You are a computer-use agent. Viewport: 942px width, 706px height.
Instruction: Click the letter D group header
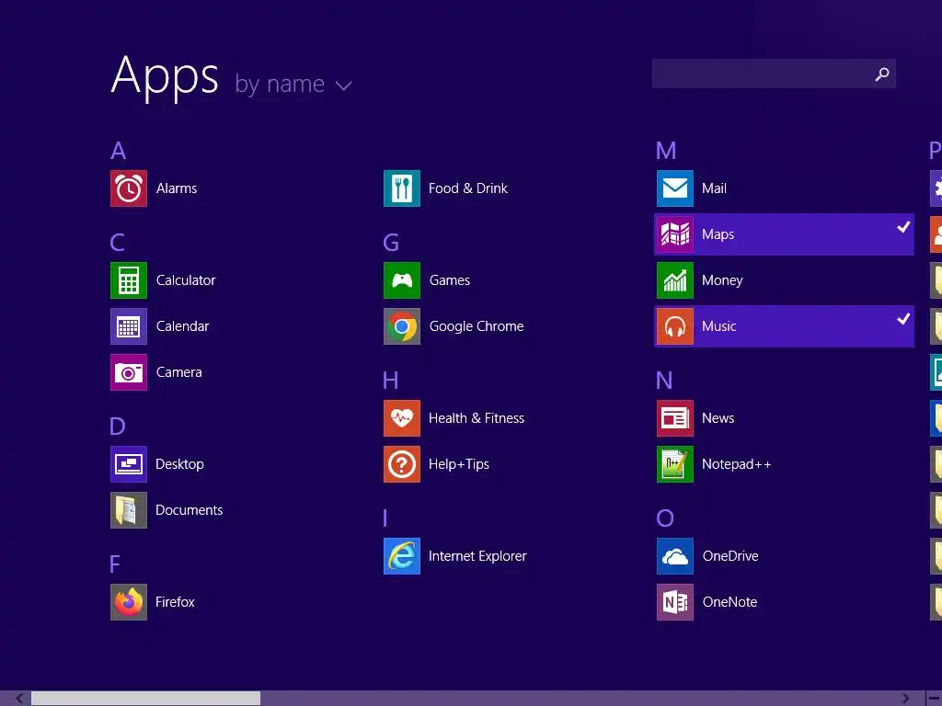[118, 427]
